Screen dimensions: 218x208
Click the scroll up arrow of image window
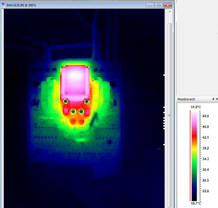169,13
